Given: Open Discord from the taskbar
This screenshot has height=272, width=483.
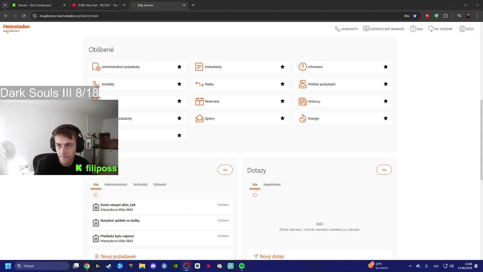Looking at the screenshot, I should (x=153, y=266).
